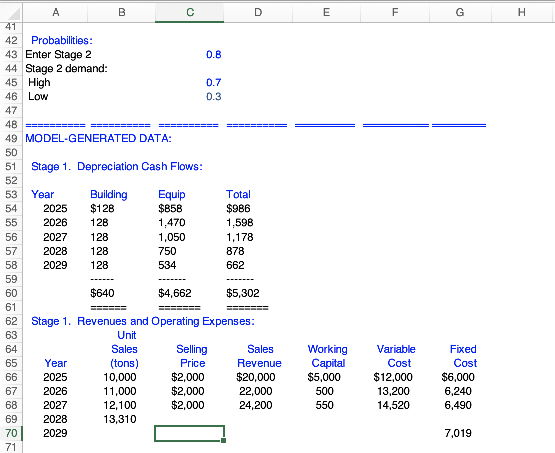
Task: Select column header C
Action: pos(189,13)
